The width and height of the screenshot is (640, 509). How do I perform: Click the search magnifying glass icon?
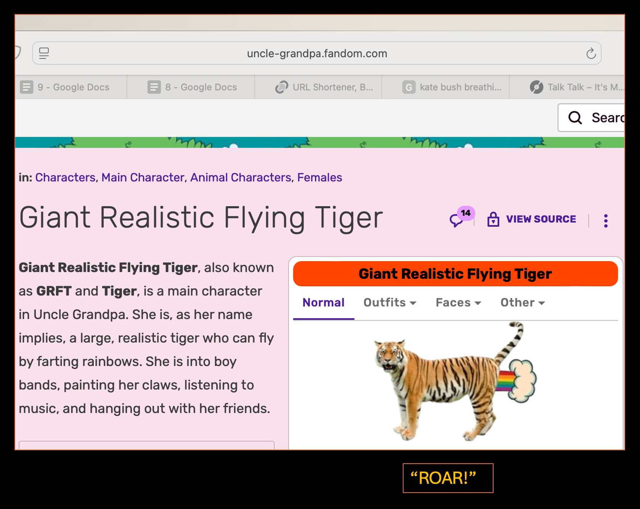pos(575,118)
